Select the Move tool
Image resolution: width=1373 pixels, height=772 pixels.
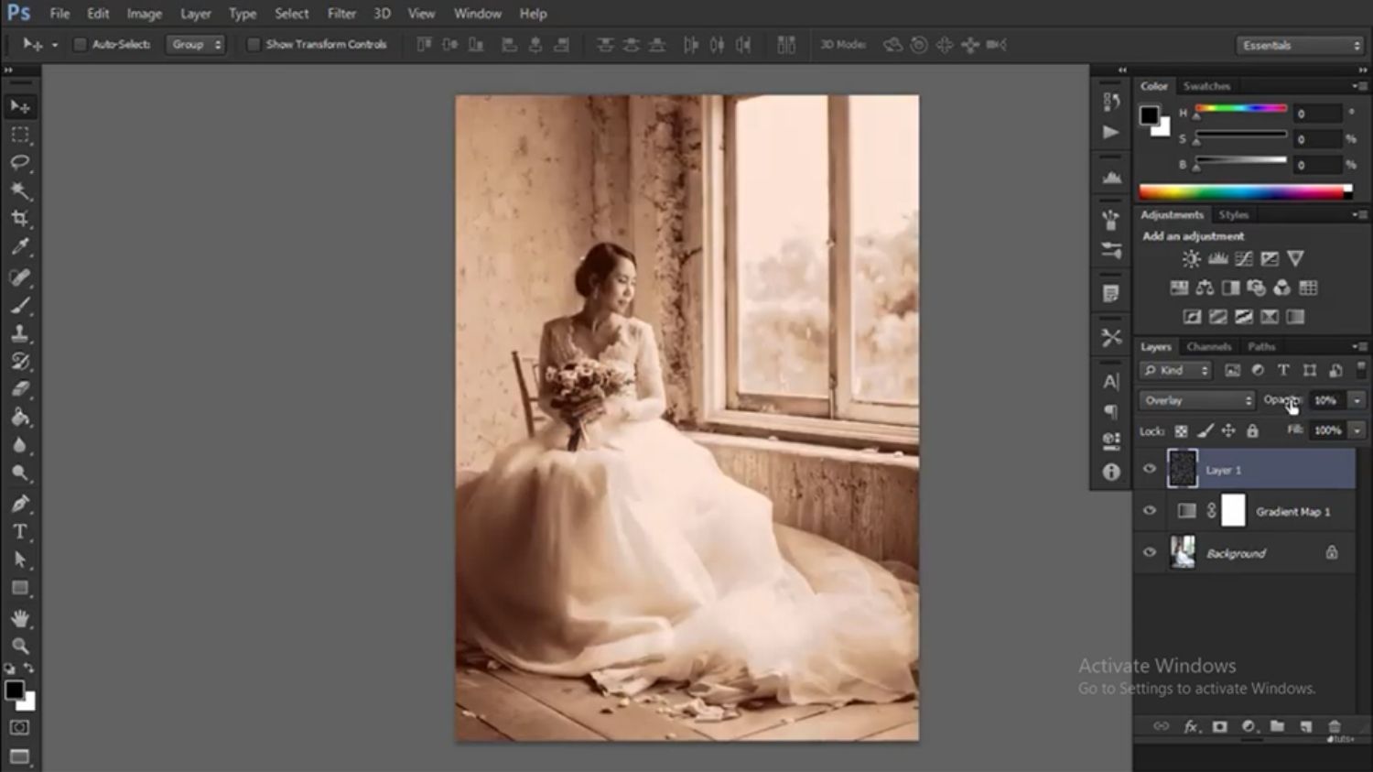20,107
